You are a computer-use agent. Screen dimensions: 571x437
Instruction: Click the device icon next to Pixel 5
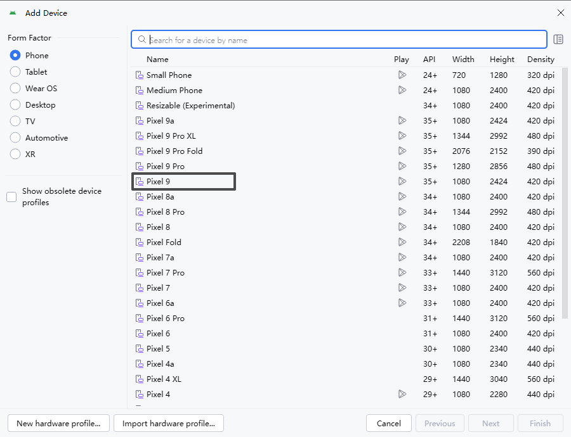[x=140, y=349]
